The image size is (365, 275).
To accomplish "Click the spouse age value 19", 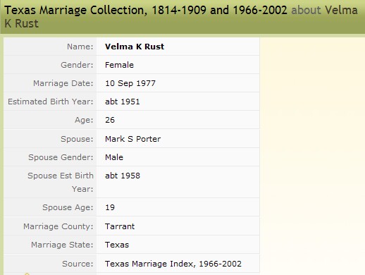I will [x=110, y=207].
